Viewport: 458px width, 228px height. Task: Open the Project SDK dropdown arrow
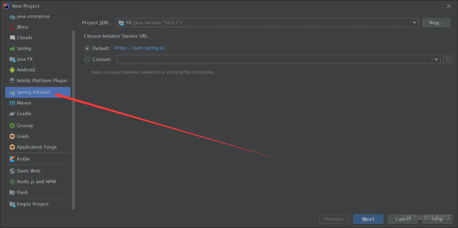(x=414, y=23)
